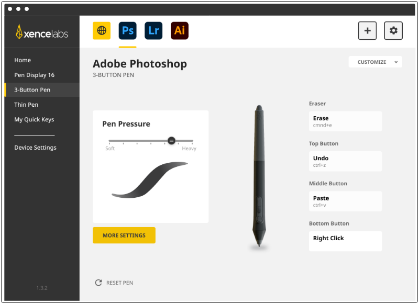
Task: Click the Xencelabs logo
Action: click(x=42, y=32)
